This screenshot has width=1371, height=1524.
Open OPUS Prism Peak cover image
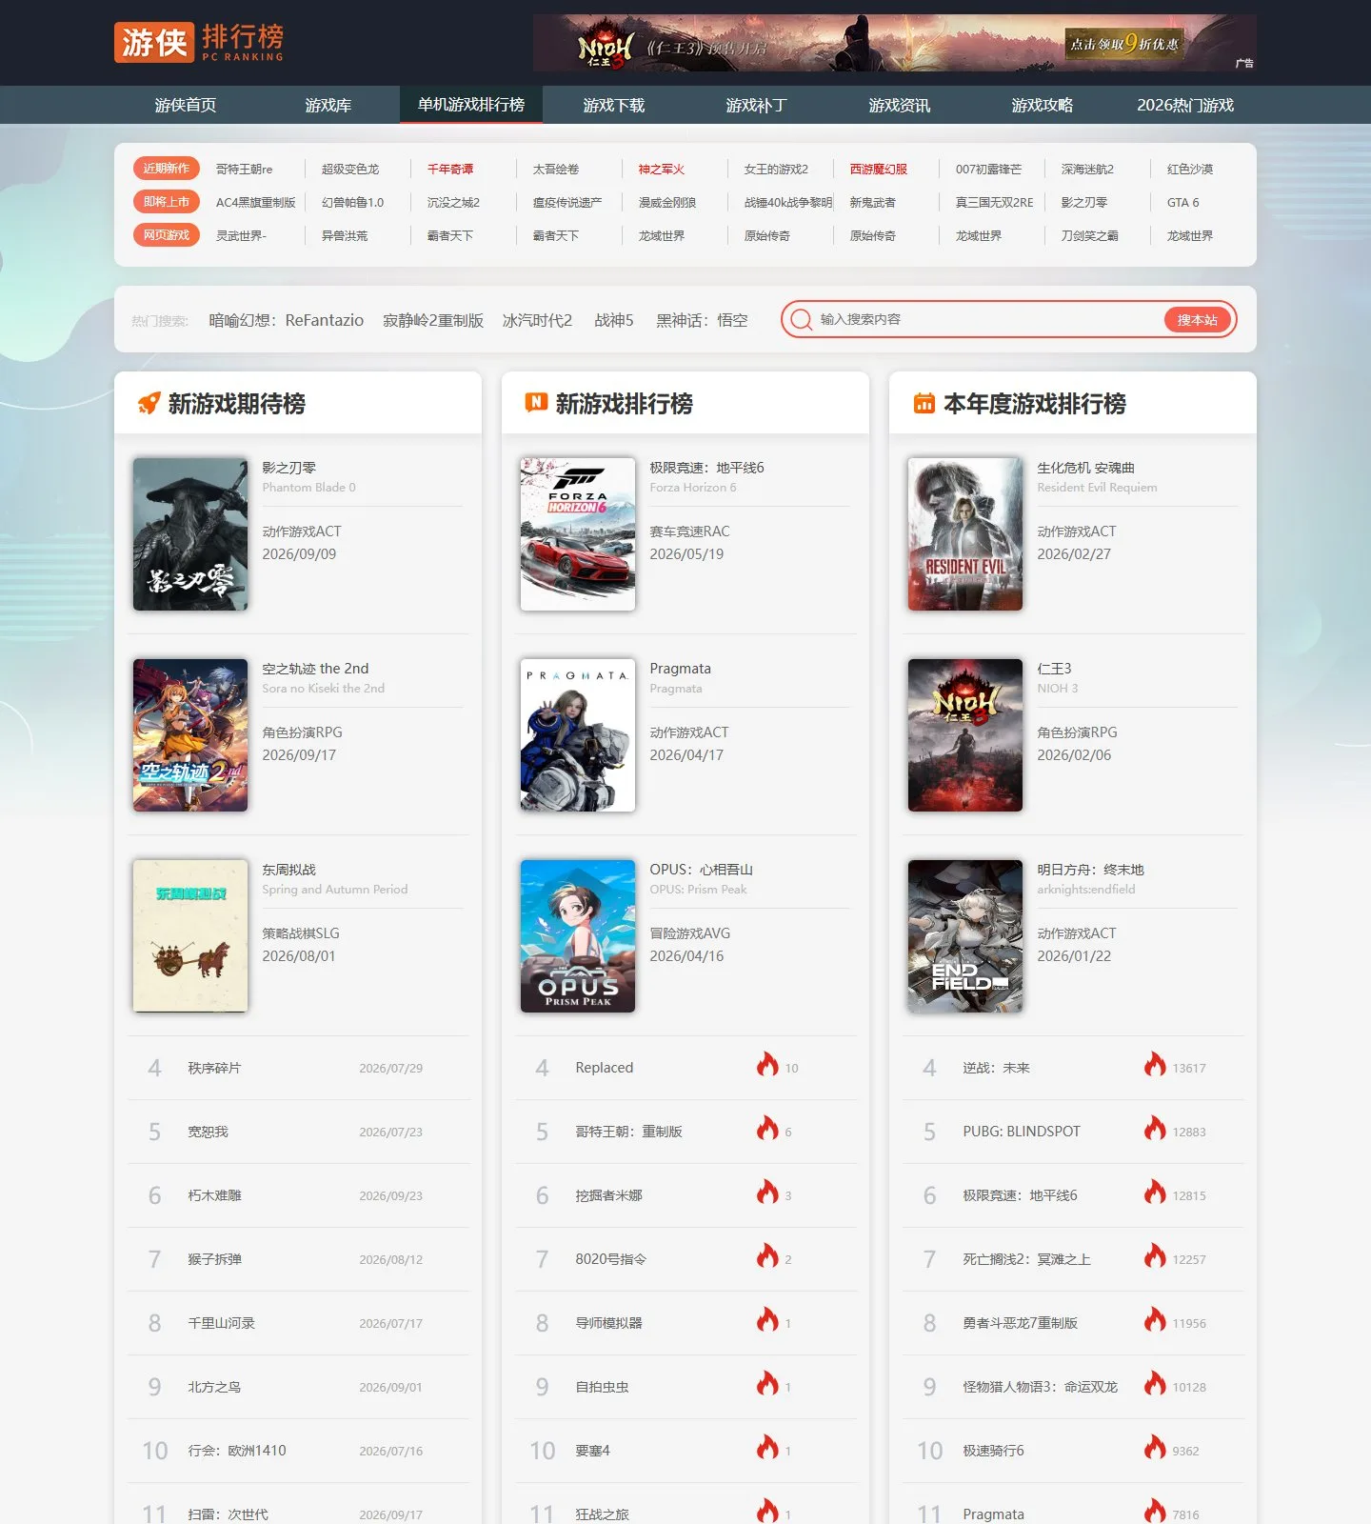[578, 936]
